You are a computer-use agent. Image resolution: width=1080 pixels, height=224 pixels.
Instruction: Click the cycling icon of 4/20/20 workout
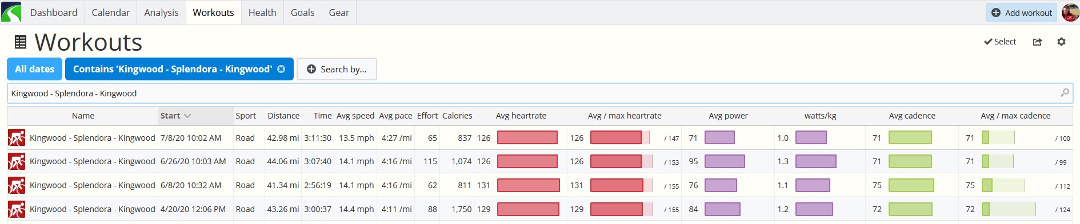pos(17,209)
